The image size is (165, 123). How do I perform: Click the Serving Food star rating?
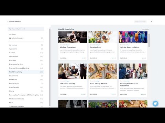pos(114,58)
